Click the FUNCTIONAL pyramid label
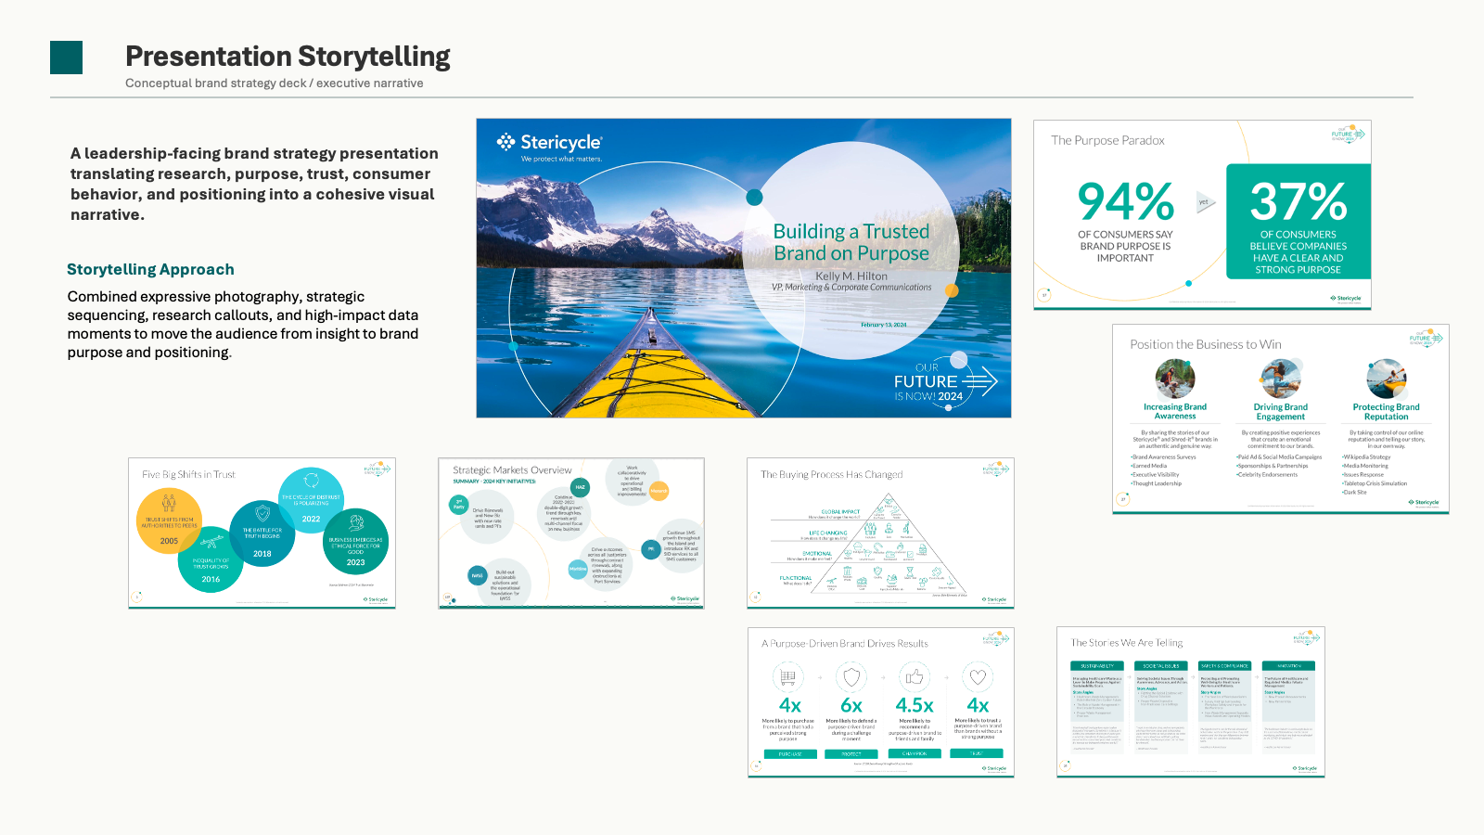Viewport: 1484px width, 835px height. (796, 578)
